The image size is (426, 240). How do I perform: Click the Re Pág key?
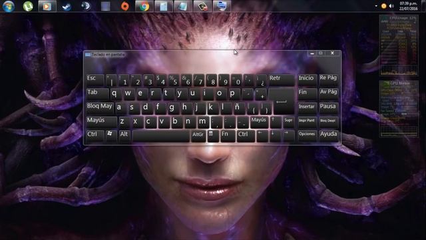coord(328,80)
